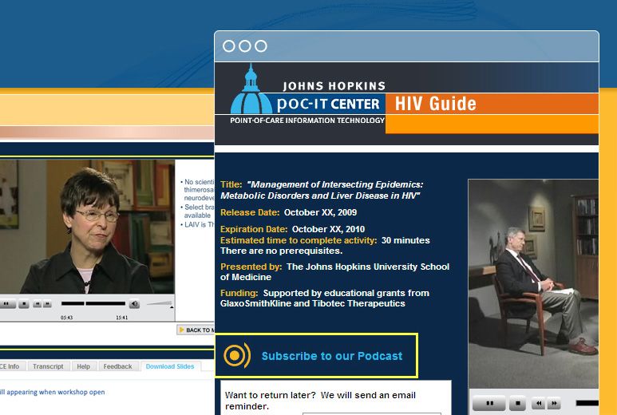Viewport: 617px width, 415px height.
Task: Click the podcast broadcast icon
Action: 236,356
